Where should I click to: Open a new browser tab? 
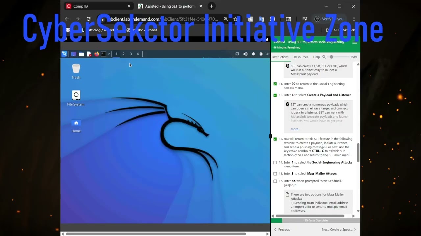(x=211, y=6)
